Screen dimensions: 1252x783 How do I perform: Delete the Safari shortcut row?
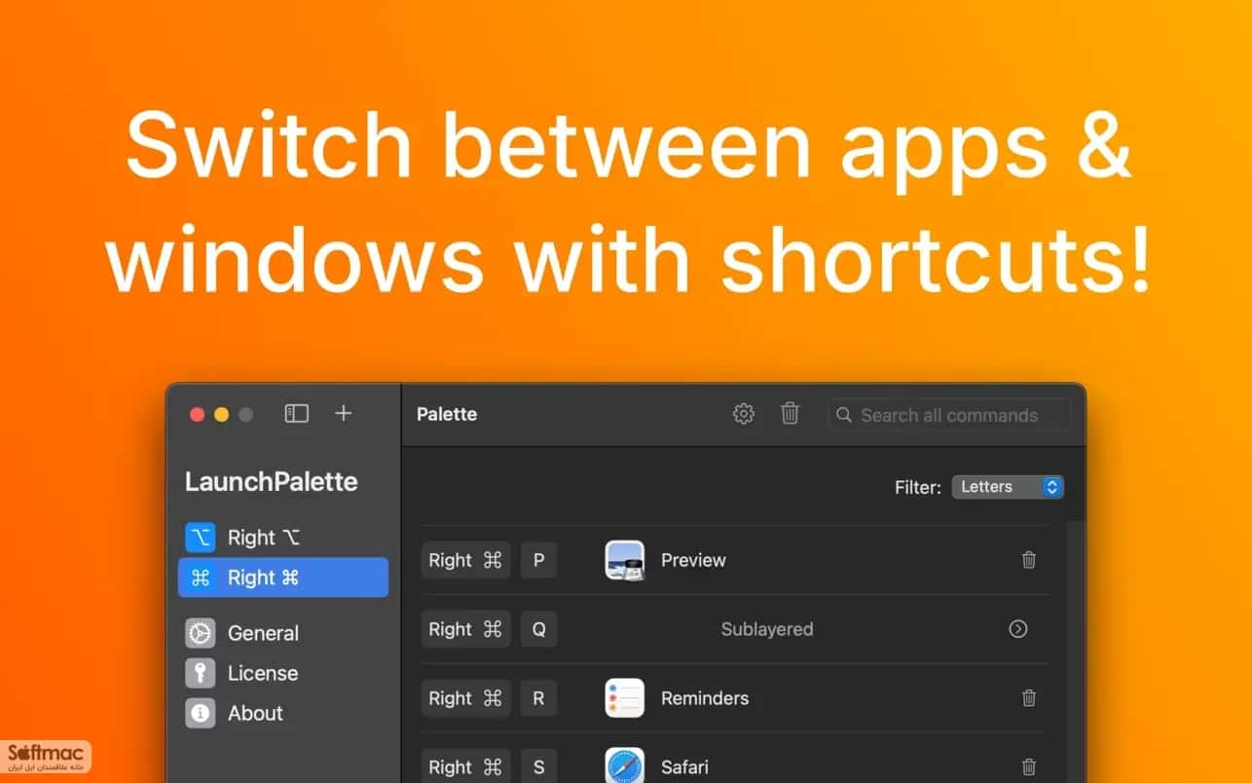click(x=1029, y=767)
